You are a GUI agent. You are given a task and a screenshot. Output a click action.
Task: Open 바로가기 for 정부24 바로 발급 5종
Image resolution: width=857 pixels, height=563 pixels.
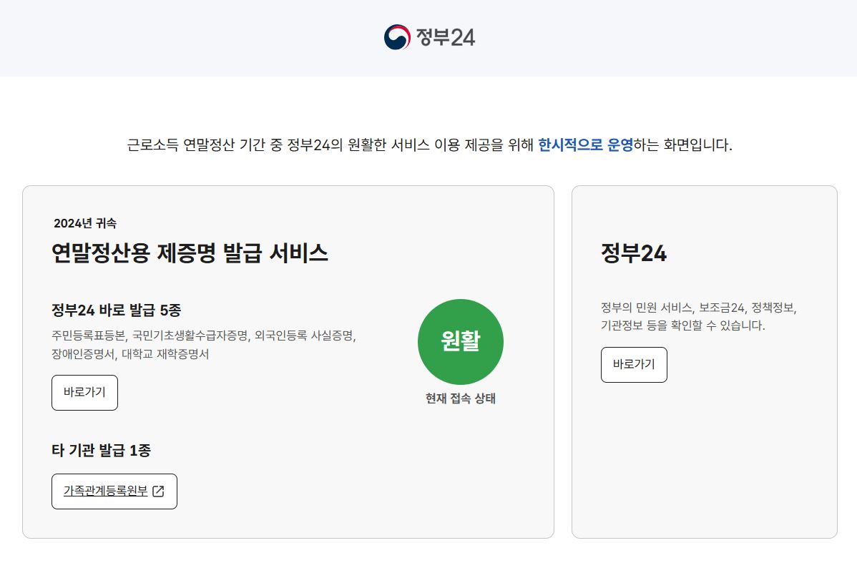pos(84,393)
